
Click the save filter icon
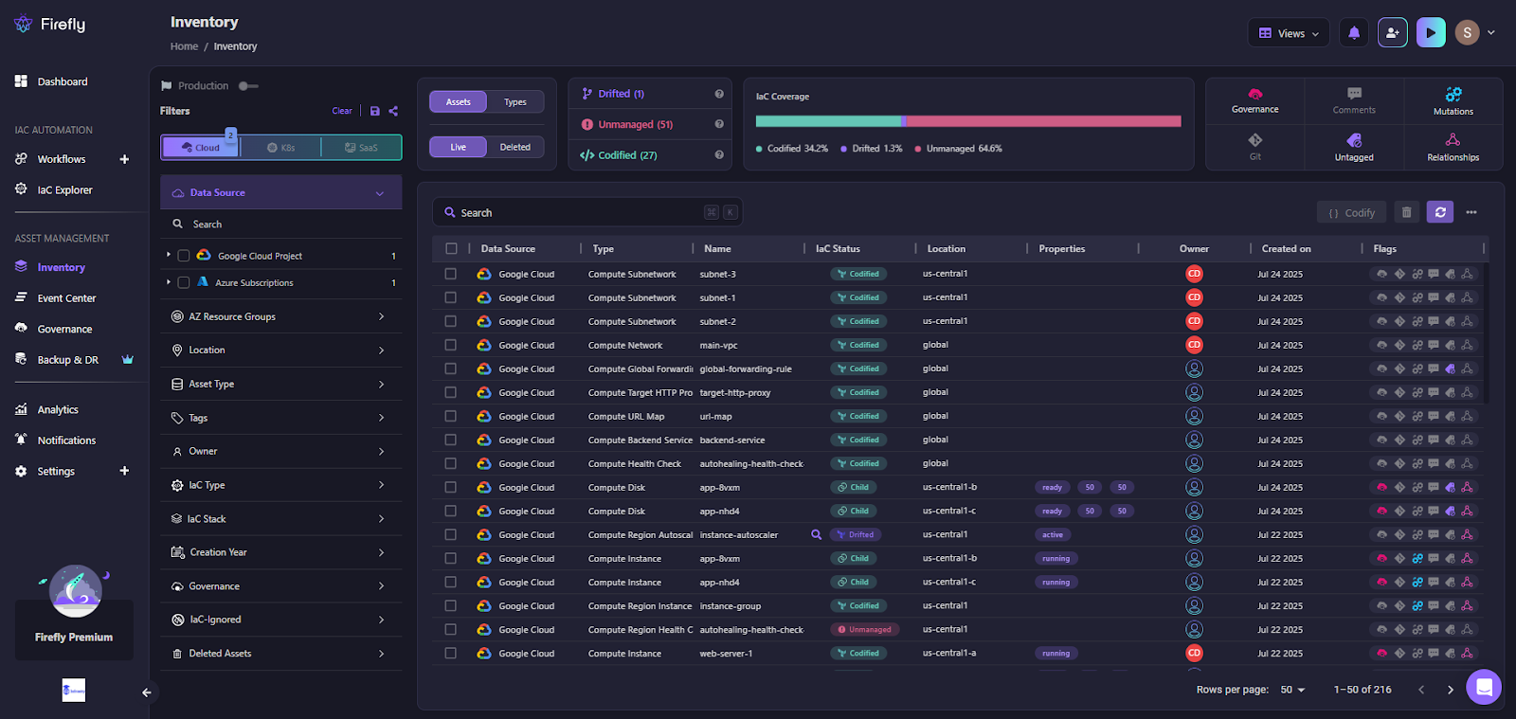375,111
